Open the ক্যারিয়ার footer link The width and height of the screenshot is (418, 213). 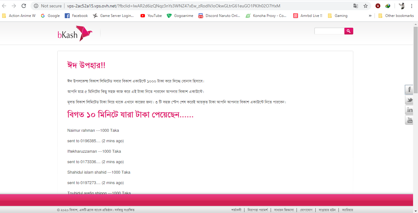pyautogui.click(x=347, y=210)
